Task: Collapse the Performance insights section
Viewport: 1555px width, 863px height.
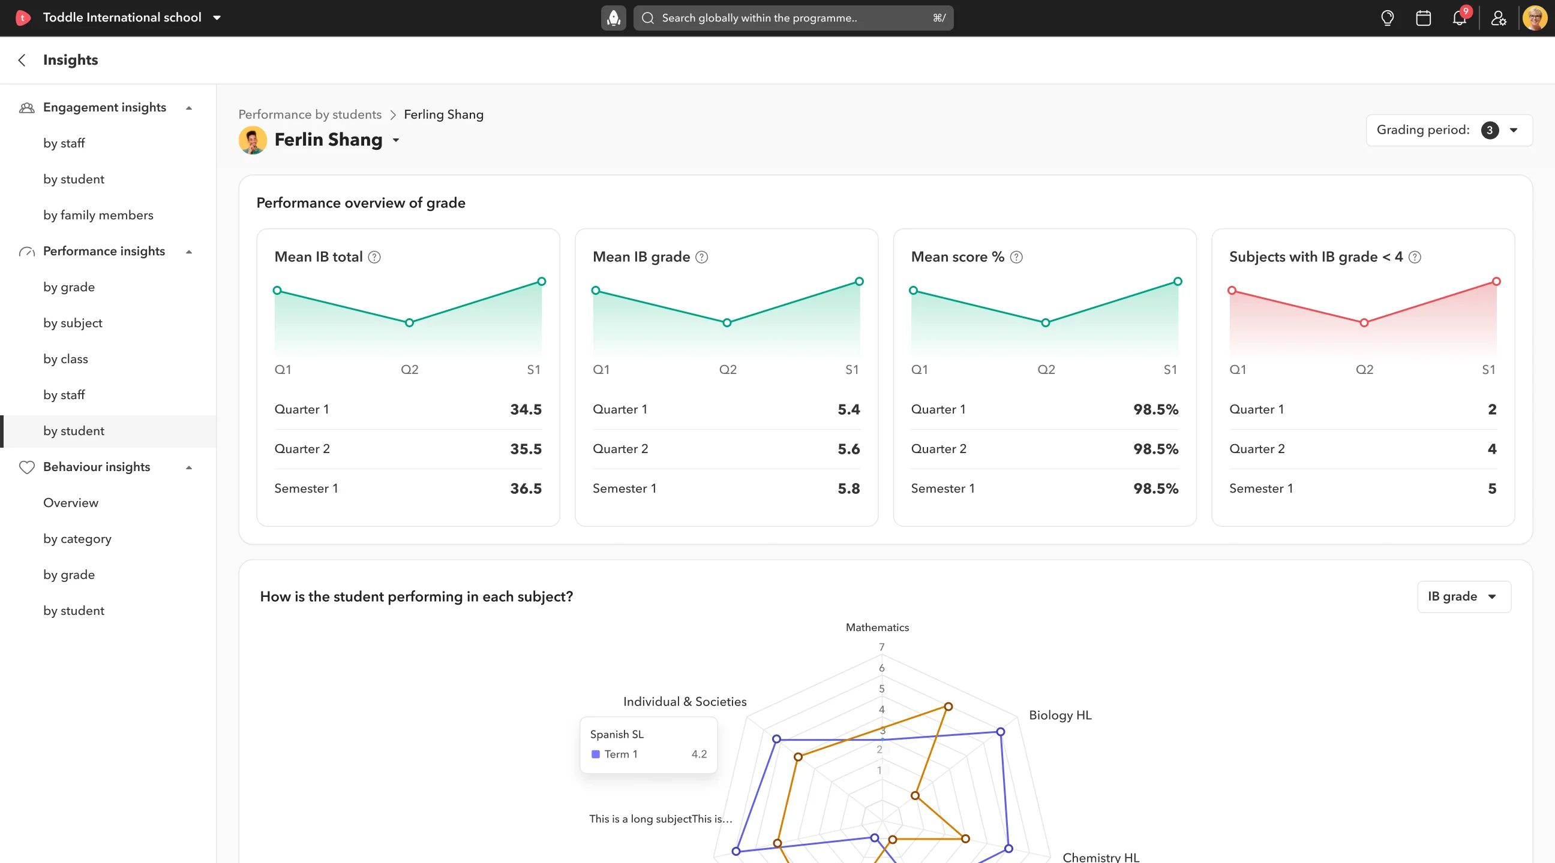Action: tap(189, 252)
